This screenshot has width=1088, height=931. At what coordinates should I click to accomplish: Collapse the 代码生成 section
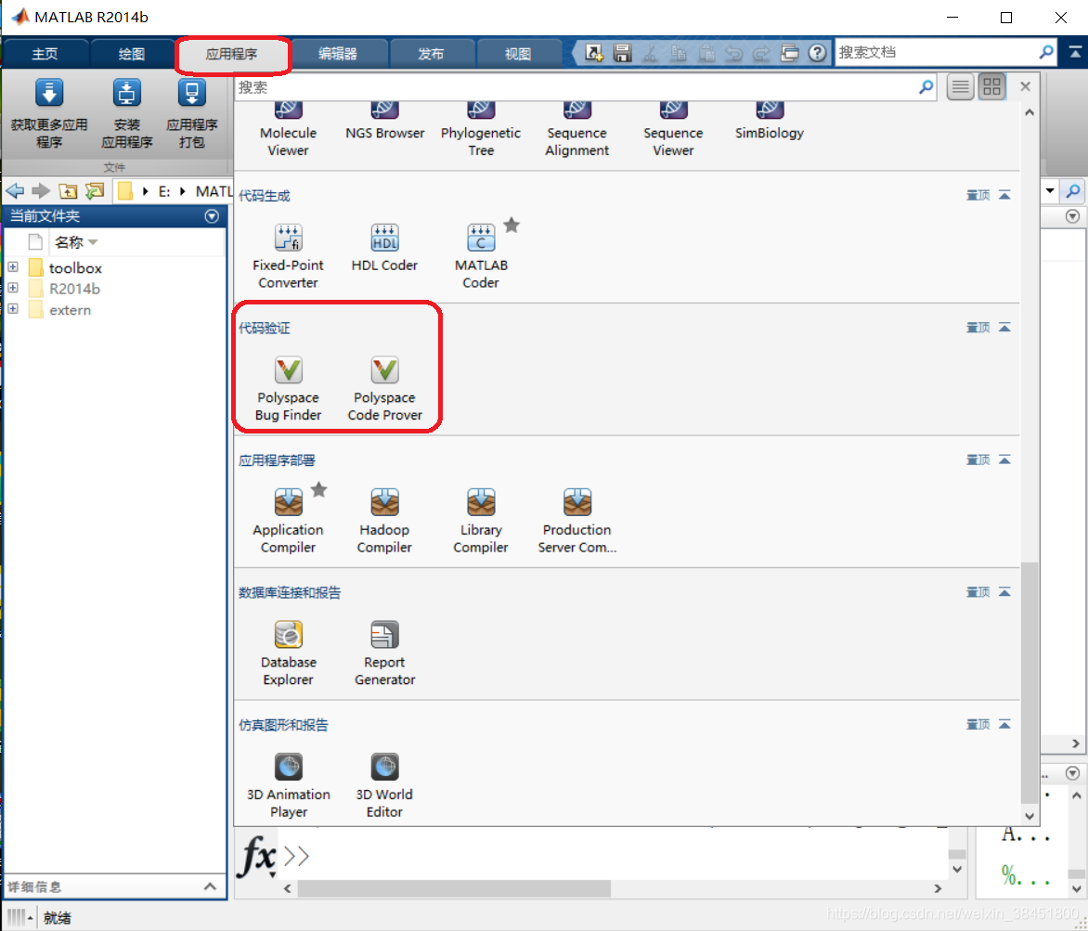pyautogui.click(x=1004, y=195)
